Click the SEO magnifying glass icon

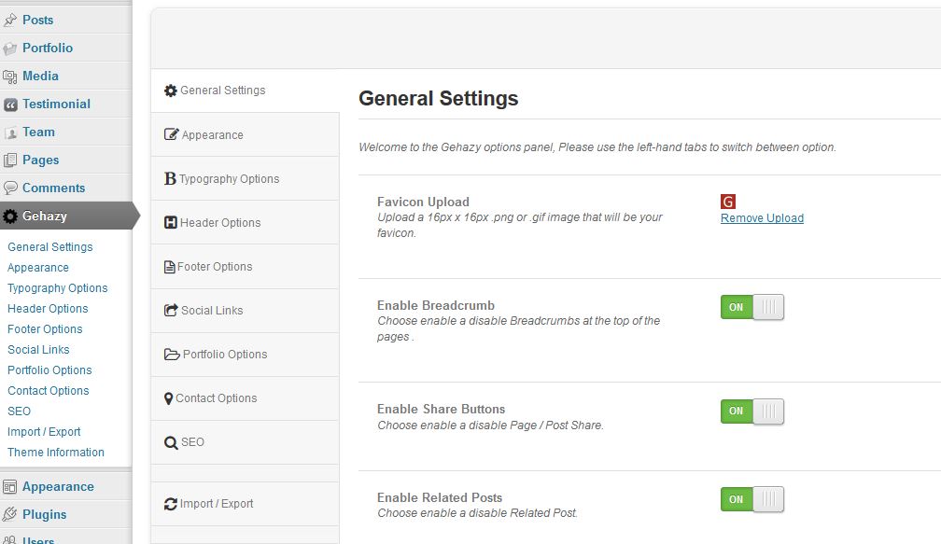[x=171, y=443]
